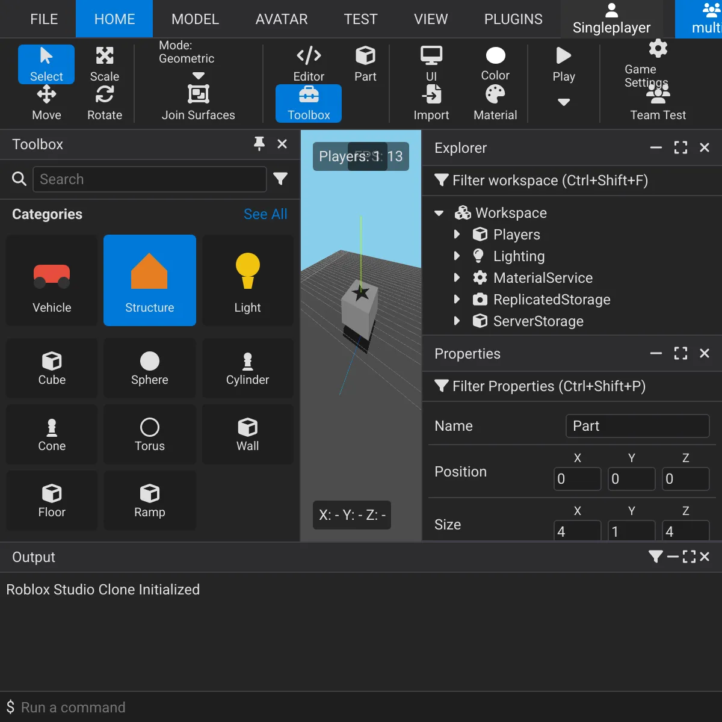Screen dimensions: 722x722
Task: Click the Toolbox search field
Action: pos(149,179)
